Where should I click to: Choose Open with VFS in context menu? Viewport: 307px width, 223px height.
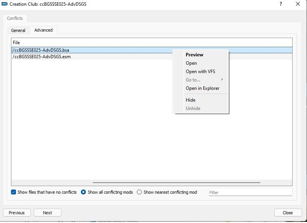tap(200, 72)
